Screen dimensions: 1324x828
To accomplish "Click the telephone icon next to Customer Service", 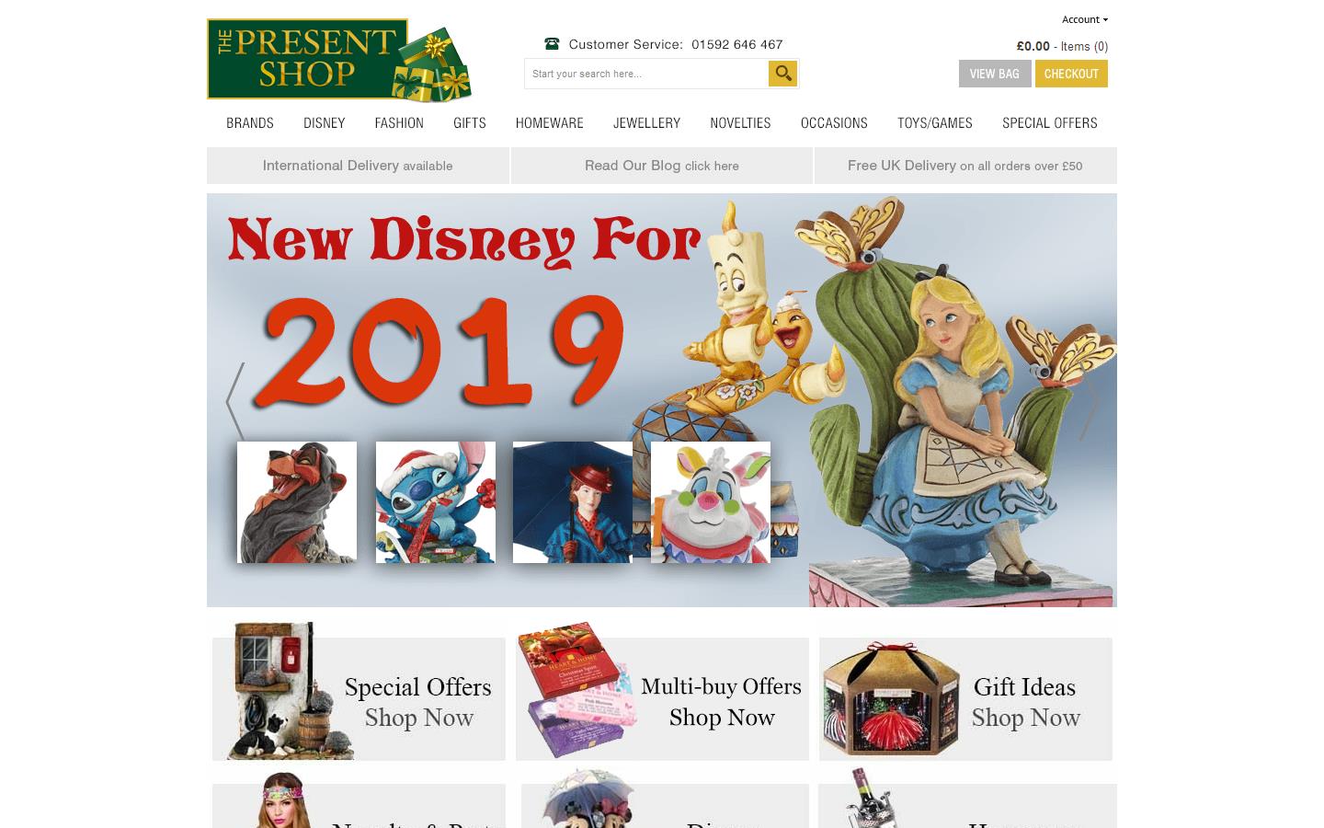I will point(552,43).
